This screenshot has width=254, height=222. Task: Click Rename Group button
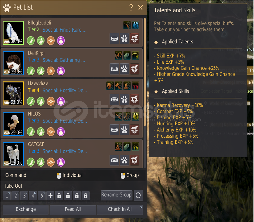pos(116,195)
